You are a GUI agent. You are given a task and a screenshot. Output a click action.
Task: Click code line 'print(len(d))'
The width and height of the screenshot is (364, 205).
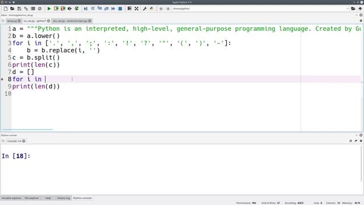click(x=36, y=87)
